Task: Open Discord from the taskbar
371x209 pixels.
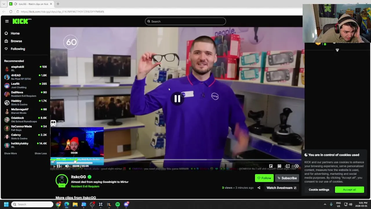Action: tap(126, 204)
